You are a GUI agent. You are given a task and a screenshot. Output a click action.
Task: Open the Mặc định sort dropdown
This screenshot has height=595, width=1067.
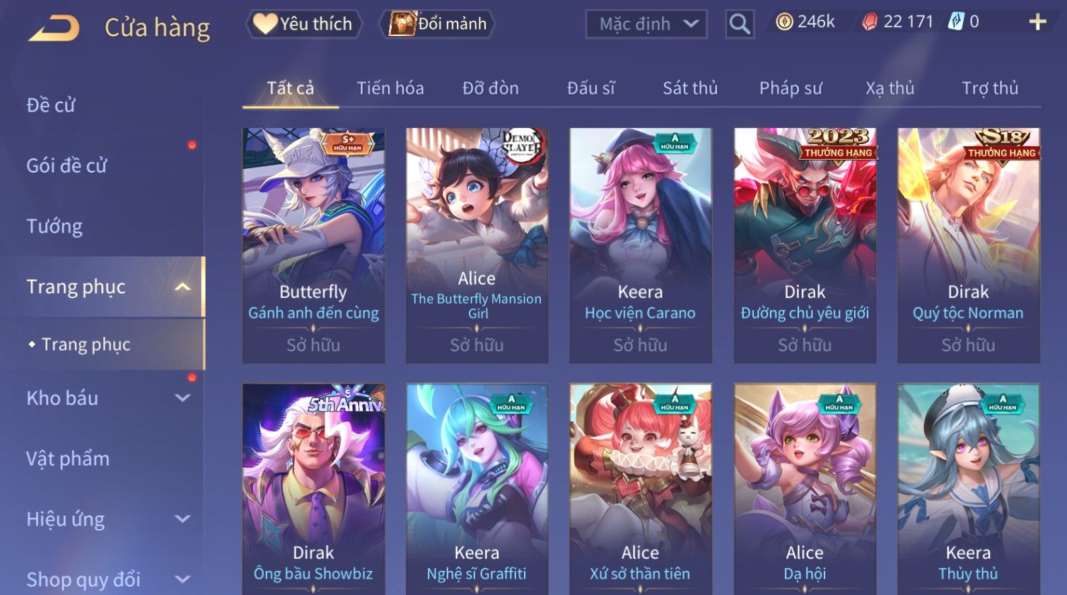[x=646, y=24]
